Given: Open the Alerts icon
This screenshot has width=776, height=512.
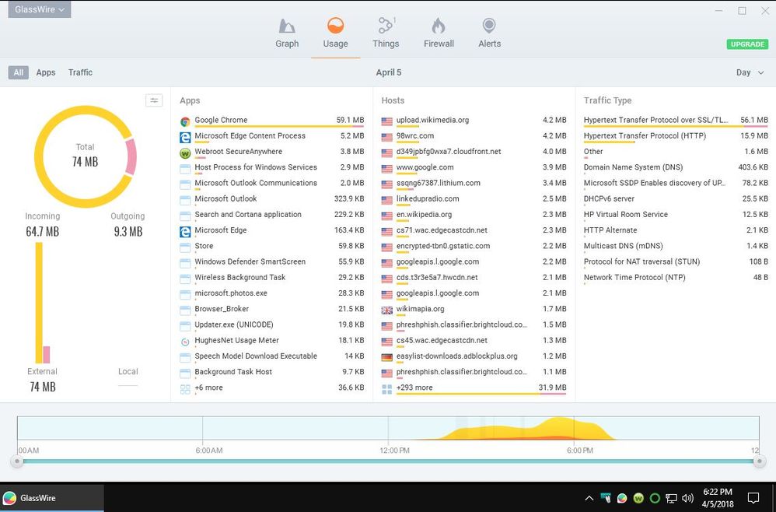Looking at the screenshot, I should (x=489, y=26).
